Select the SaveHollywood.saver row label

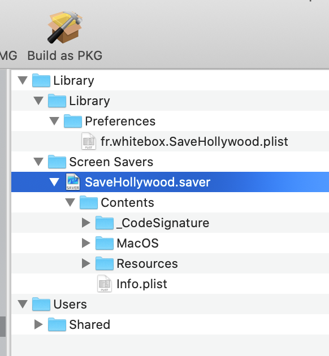(x=148, y=182)
